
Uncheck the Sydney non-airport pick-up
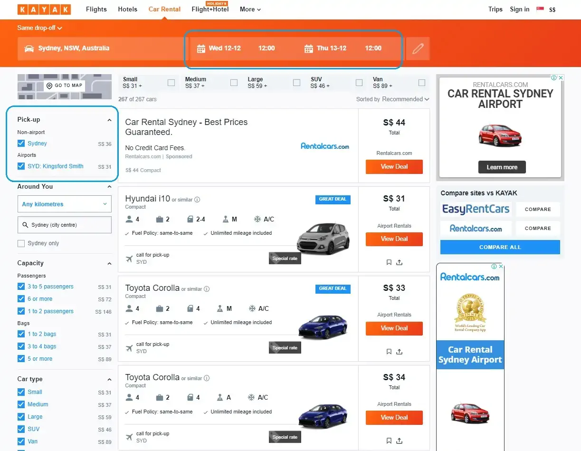21,143
